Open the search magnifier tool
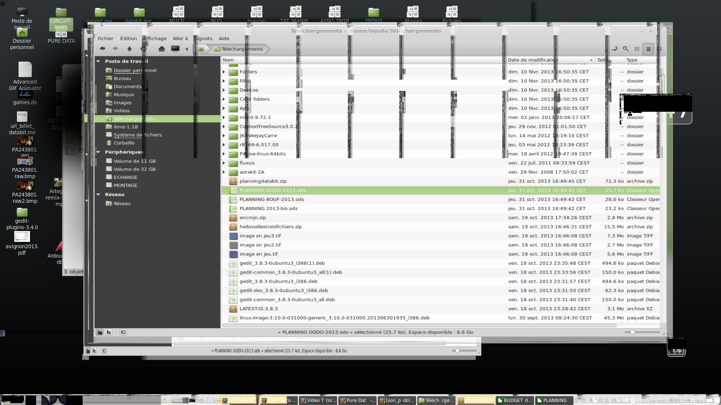The height and width of the screenshot is (405, 721). click(x=626, y=49)
